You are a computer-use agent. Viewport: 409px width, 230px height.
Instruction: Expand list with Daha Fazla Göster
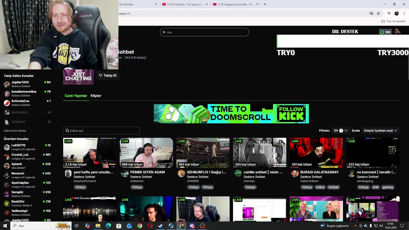click(15, 131)
